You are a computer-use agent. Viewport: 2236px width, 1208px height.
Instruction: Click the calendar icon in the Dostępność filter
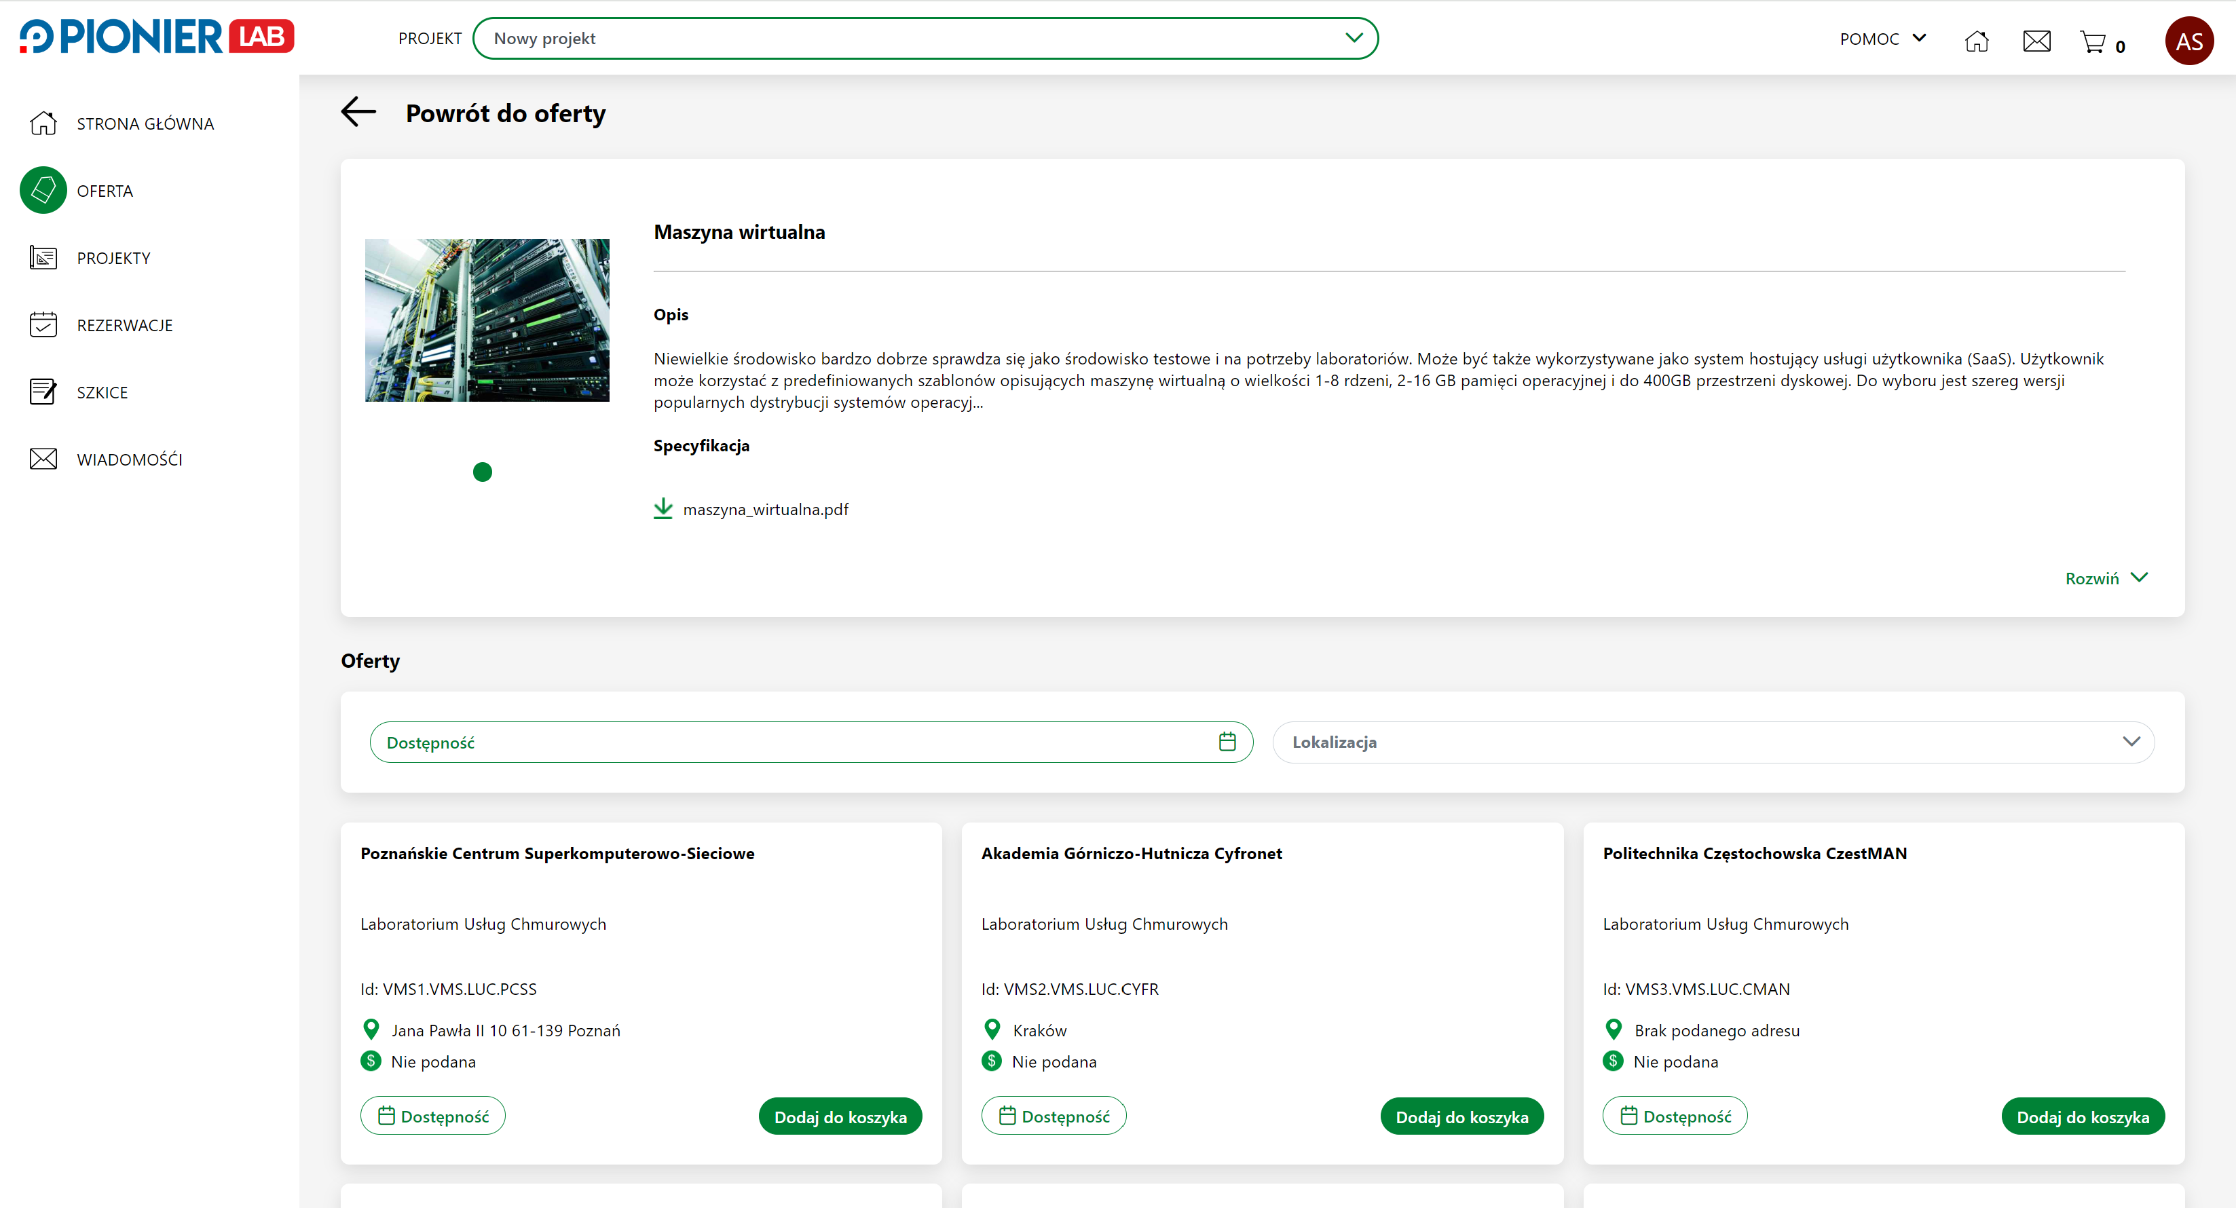(1227, 741)
